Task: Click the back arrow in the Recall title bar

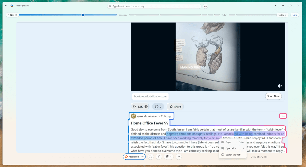Action: (6, 5)
